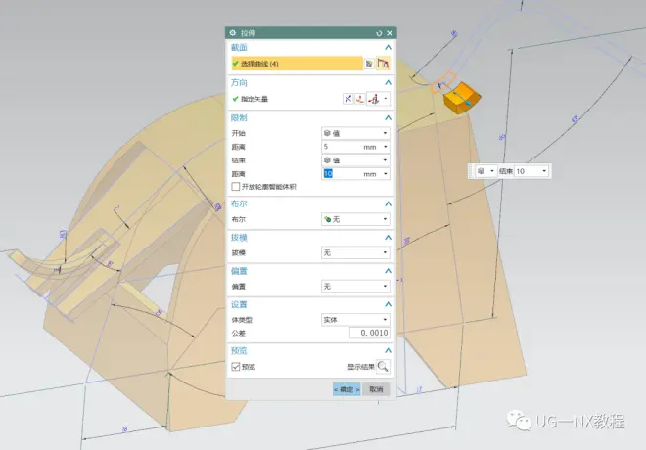
Task: Open the 布尔 boolean dropdown
Action: point(355,219)
